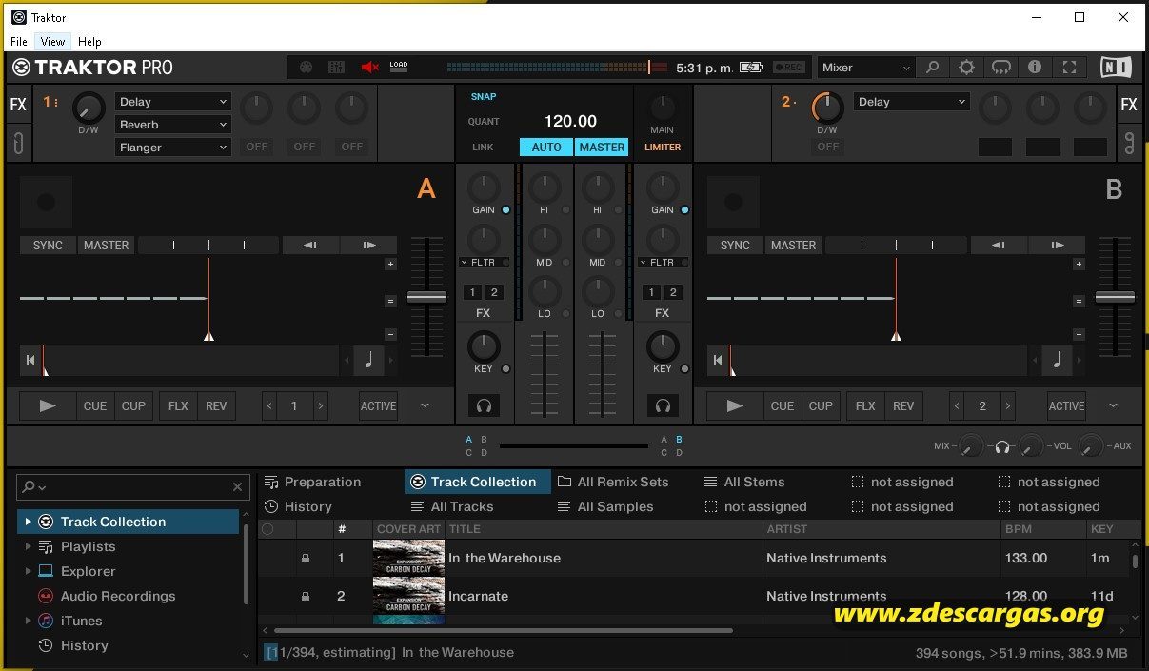Jump to track start on deck A
The image size is (1149, 671).
pyautogui.click(x=30, y=360)
